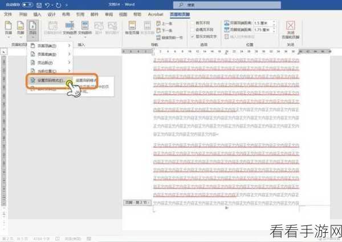The height and width of the screenshot is (242, 342).
Task: Check Different First Page (首页不同)
Action: pyautogui.click(x=193, y=23)
